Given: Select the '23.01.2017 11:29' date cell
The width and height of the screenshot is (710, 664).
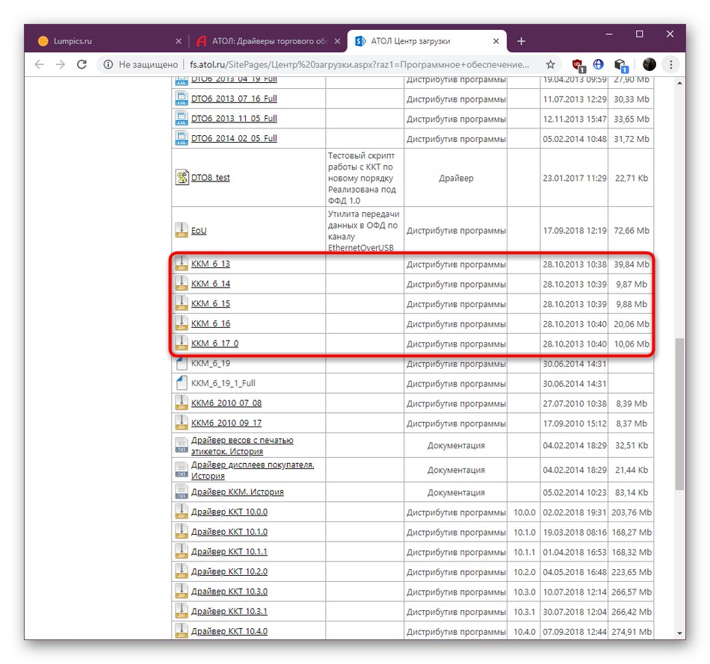Looking at the screenshot, I should coord(574,178).
